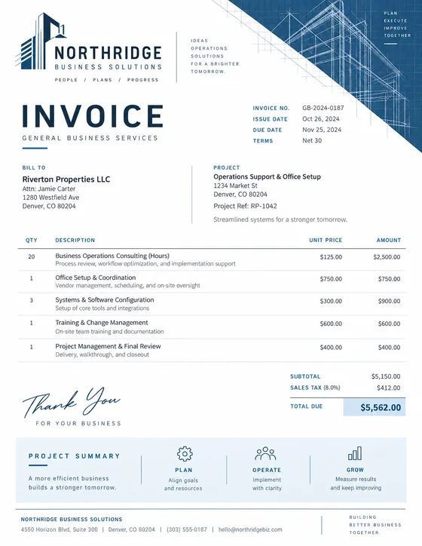Click invoice number GB-2024-0187

coord(323,108)
